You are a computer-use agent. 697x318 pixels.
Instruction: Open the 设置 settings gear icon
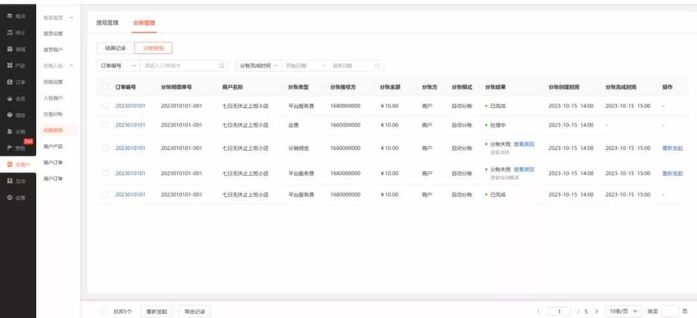[10, 198]
